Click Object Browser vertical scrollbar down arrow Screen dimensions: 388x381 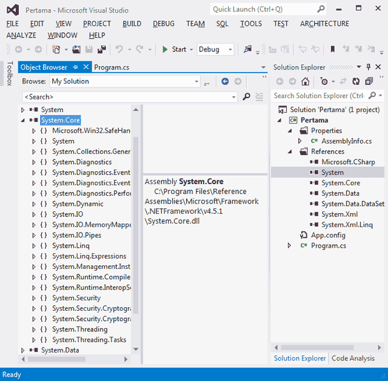pyautogui.click(x=136, y=349)
